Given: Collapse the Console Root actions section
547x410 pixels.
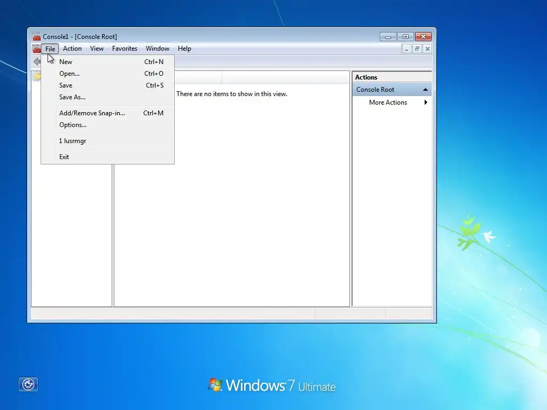Looking at the screenshot, I should coord(425,90).
